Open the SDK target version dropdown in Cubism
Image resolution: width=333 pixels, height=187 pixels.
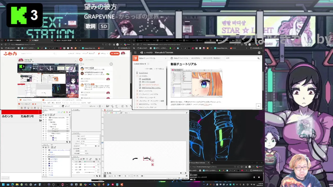[51, 106]
